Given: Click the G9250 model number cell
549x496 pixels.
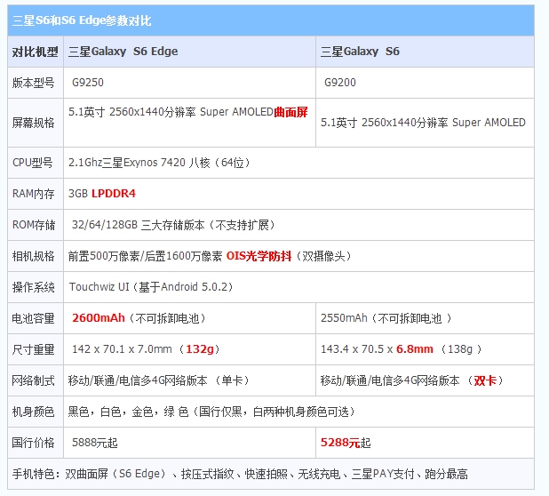Looking at the screenshot, I should 89,82.
